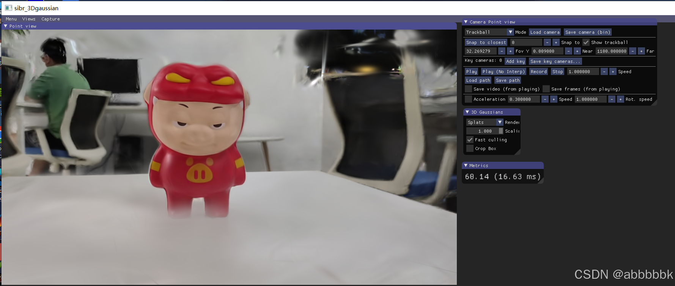Increase playback Speed with plus
Image resolution: width=675 pixels, height=286 pixels.
point(613,72)
